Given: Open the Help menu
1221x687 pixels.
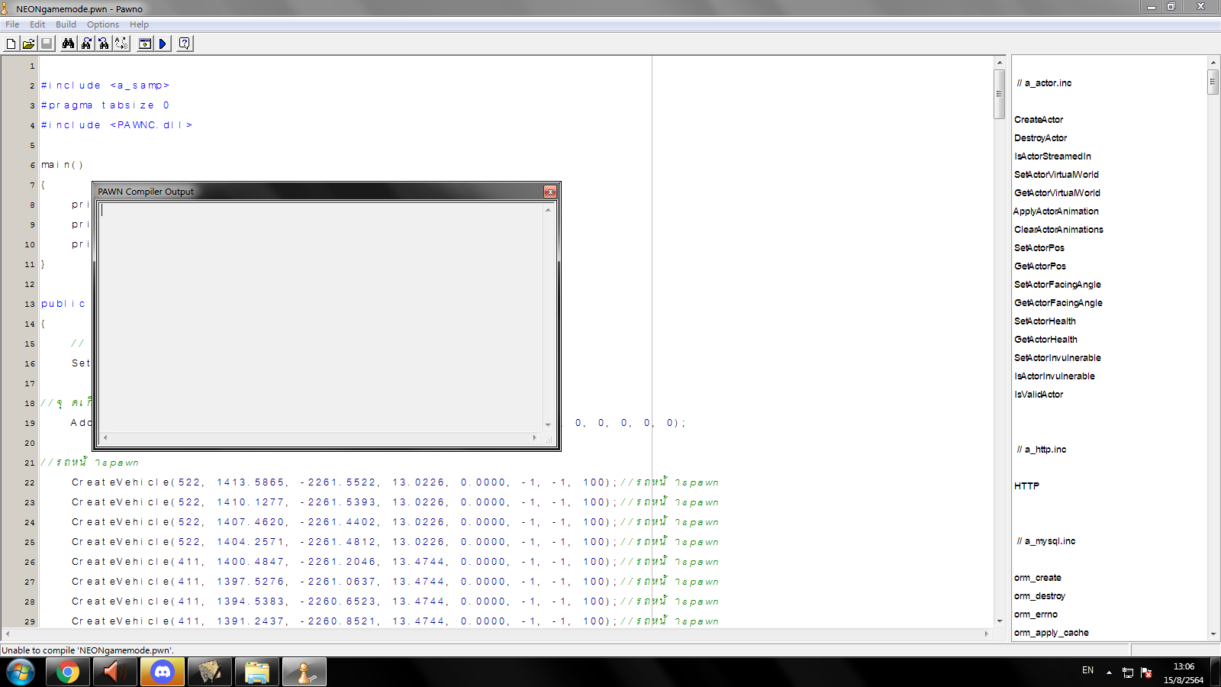Looking at the screenshot, I should coord(139,24).
